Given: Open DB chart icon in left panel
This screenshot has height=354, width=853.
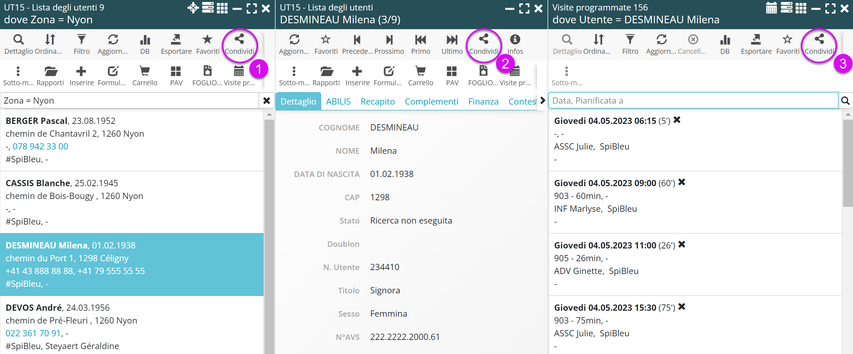Looking at the screenshot, I should 145,44.
